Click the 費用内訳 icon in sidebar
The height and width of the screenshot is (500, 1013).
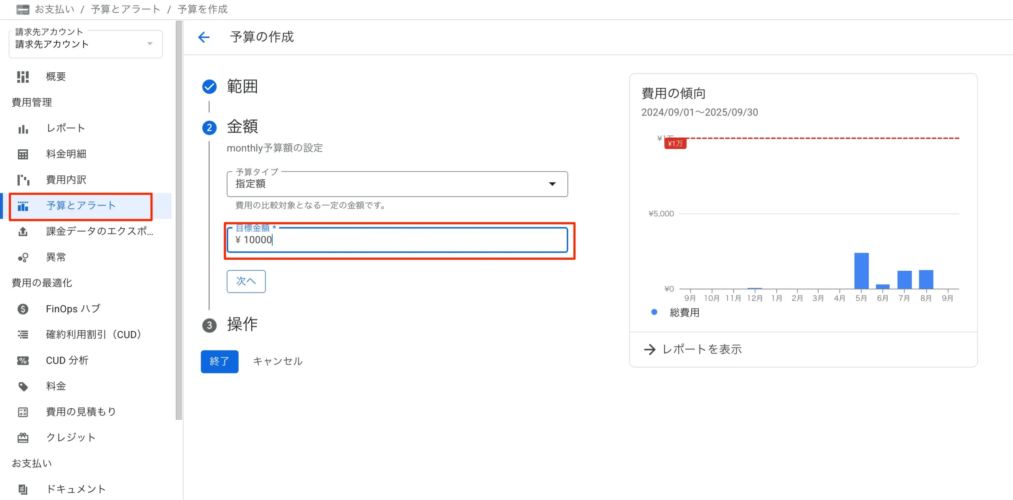point(23,180)
